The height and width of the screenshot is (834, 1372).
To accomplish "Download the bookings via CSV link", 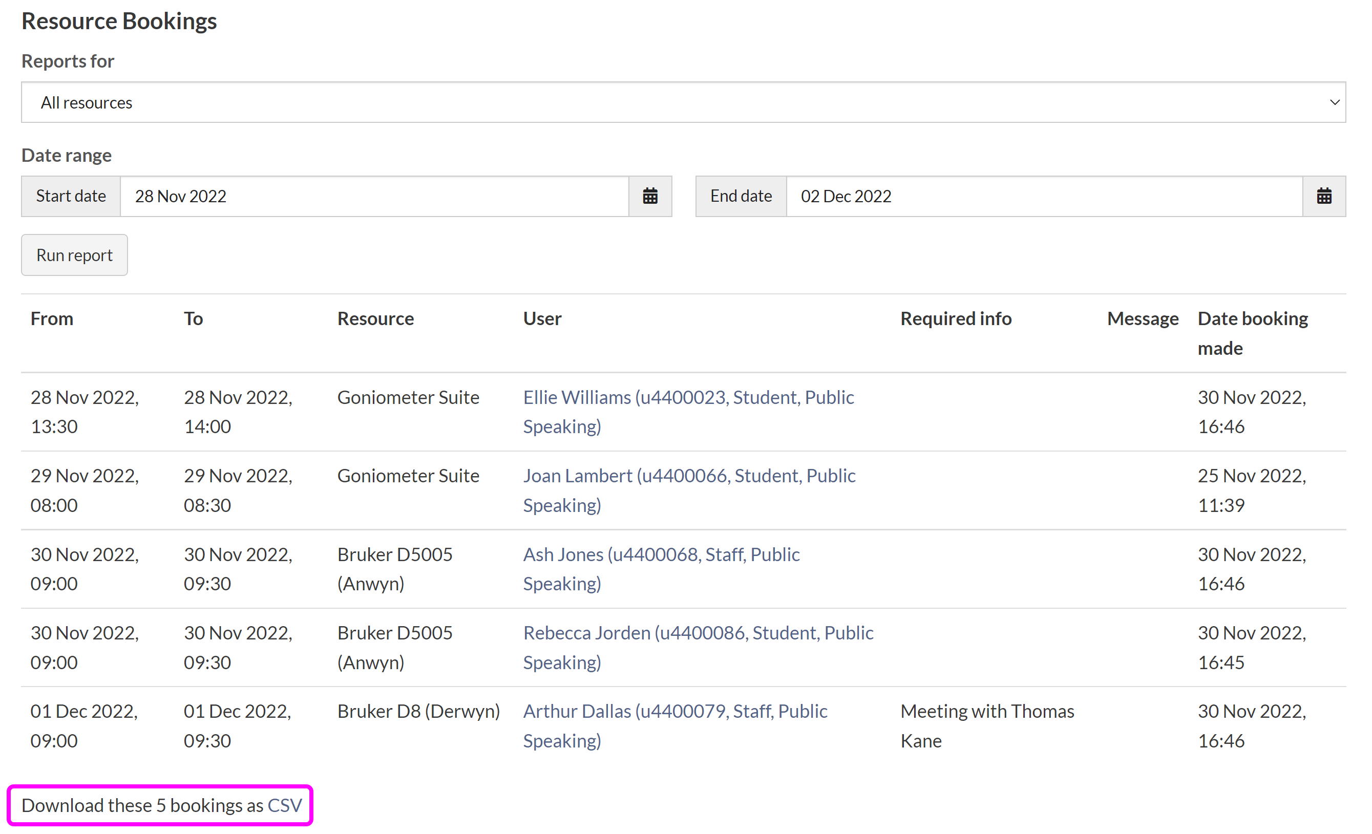I will click(x=285, y=806).
